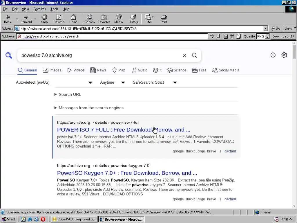This screenshot has height=223, width=297.
Task: Launch Internet Explorer from quick launch
Action: [30, 219]
